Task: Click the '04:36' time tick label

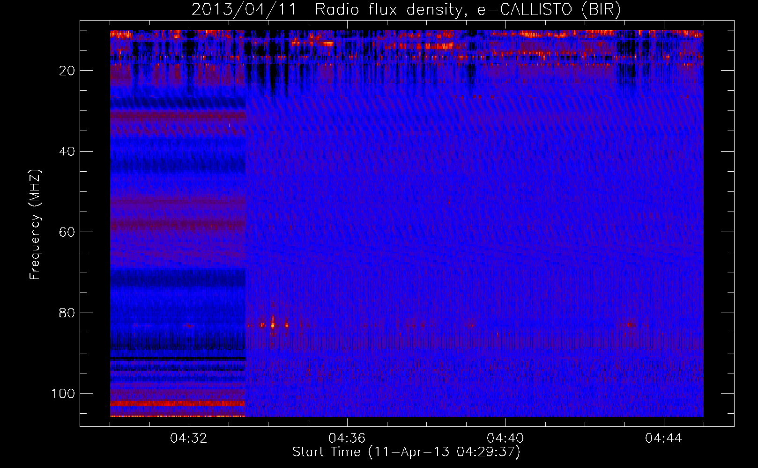Action: tap(347, 439)
